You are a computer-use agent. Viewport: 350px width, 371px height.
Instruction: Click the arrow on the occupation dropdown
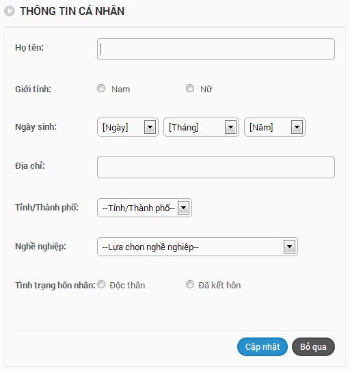289,247
